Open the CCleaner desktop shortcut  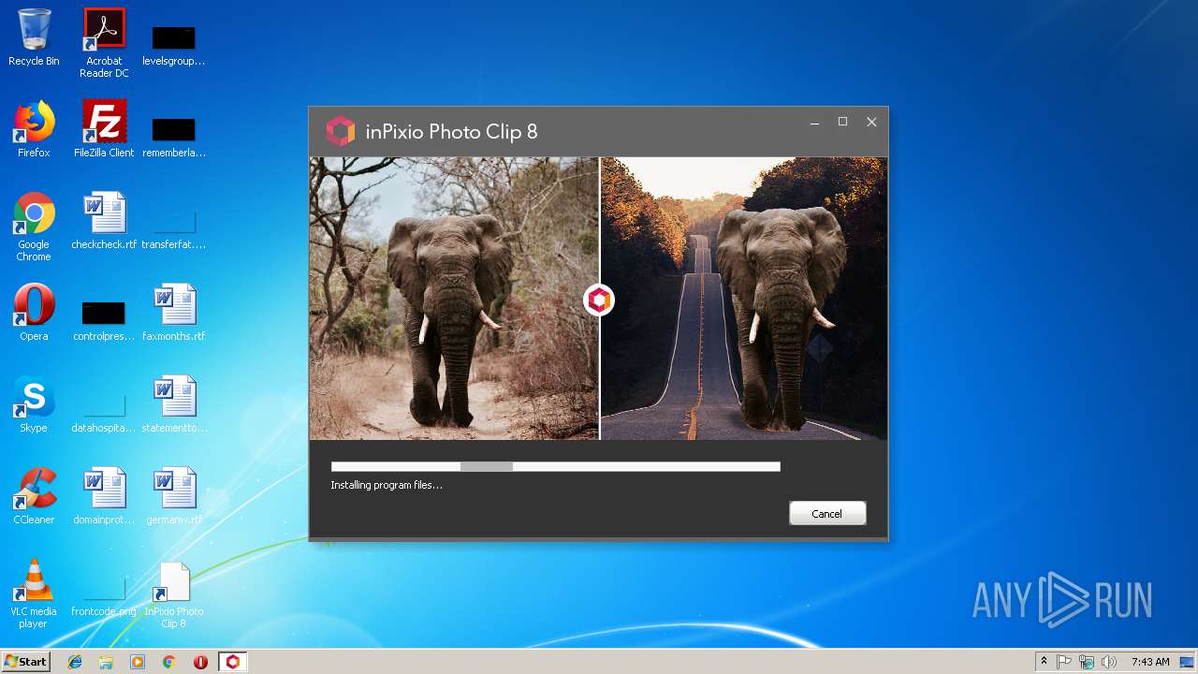[x=34, y=496]
